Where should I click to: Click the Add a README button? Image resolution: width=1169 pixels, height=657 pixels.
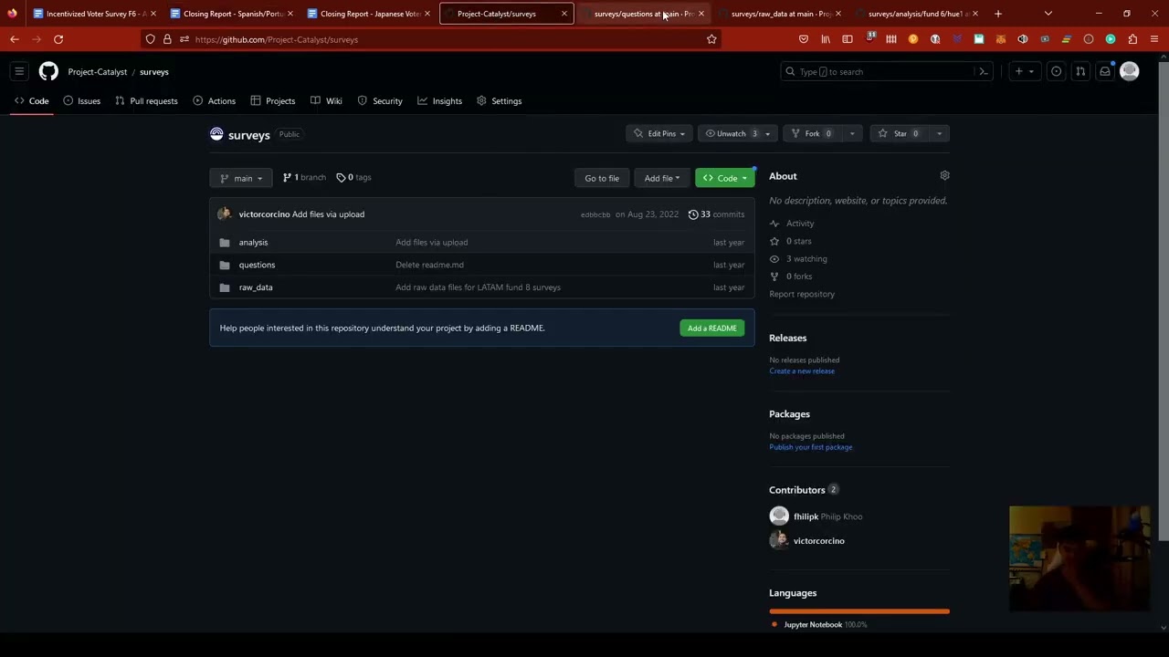712,328
